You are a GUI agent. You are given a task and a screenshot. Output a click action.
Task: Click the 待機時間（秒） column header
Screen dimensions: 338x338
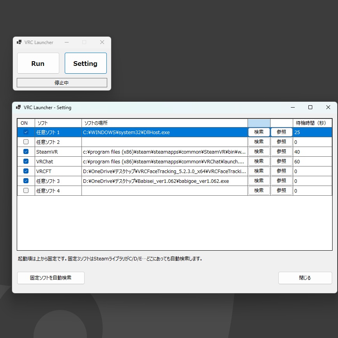pyautogui.click(x=312, y=123)
